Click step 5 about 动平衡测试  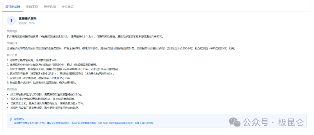(x=39, y=78)
